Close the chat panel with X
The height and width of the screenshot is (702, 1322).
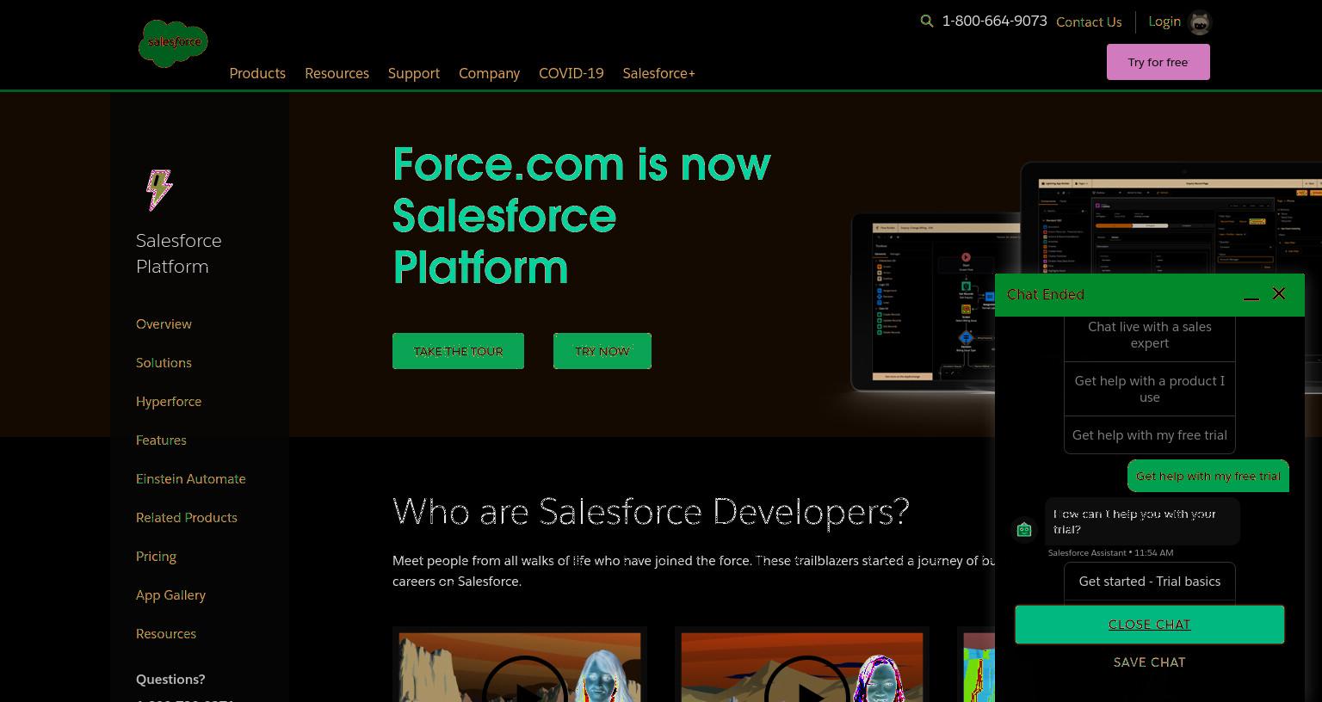tap(1279, 294)
